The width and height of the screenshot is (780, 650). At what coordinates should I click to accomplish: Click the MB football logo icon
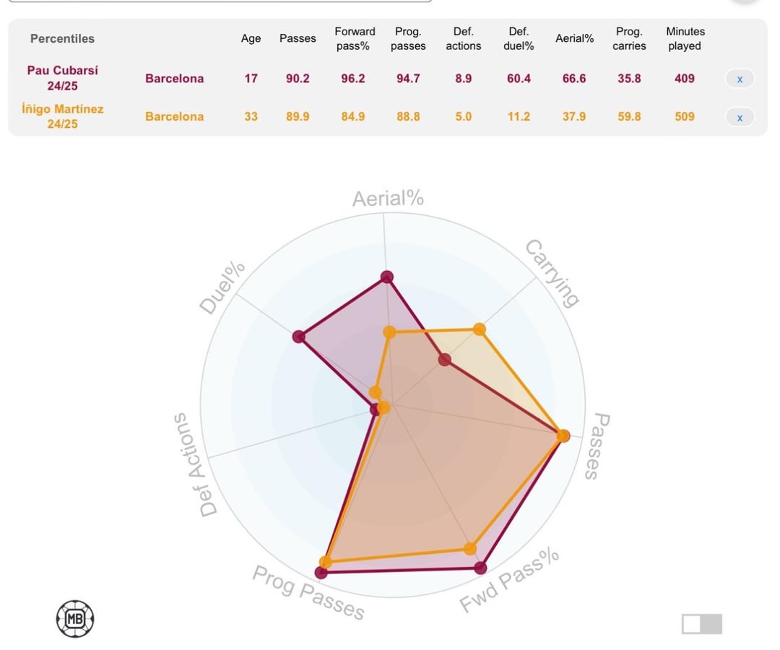[75, 619]
